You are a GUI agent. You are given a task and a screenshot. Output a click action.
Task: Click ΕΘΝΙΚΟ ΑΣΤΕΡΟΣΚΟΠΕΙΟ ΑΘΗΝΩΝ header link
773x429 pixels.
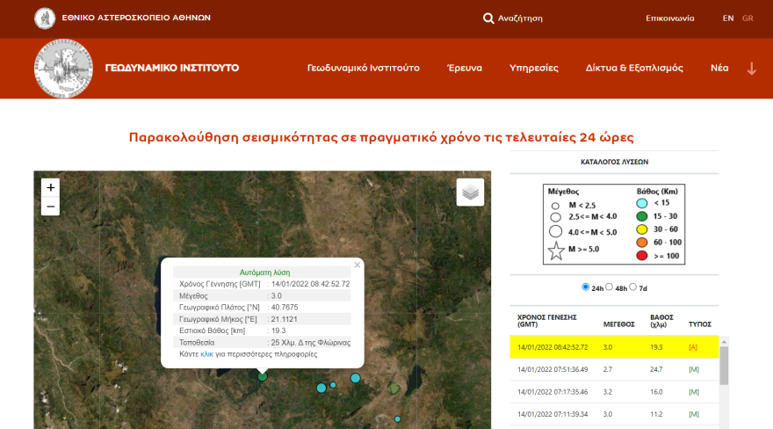click(136, 18)
